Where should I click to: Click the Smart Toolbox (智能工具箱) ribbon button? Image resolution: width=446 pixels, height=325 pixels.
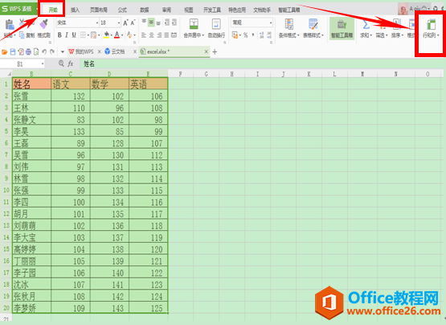pyautogui.click(x=342, y=28)
